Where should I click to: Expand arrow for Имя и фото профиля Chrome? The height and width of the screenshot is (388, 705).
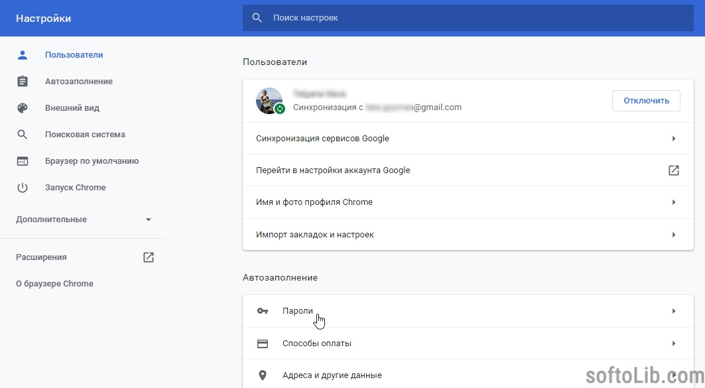(x=674, y=202)
